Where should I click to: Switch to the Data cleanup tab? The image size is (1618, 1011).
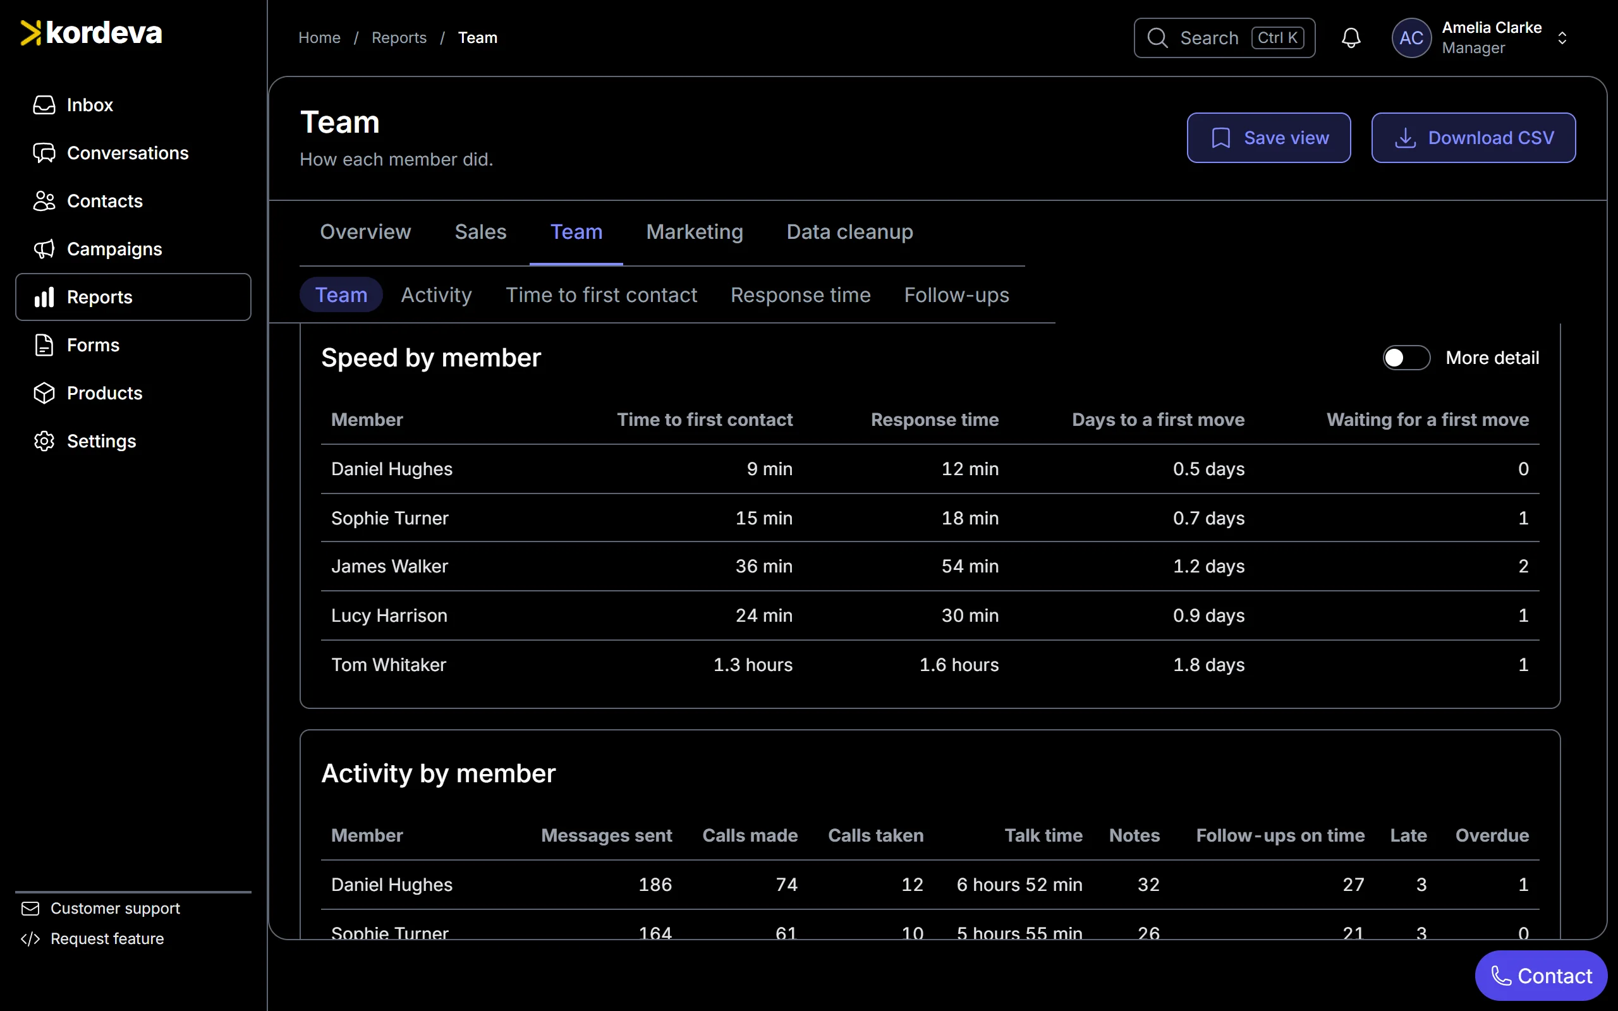click(x=850, y=232)
